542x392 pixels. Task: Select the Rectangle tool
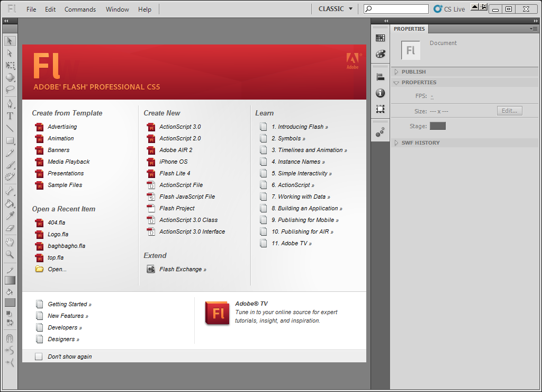(10, 140)
